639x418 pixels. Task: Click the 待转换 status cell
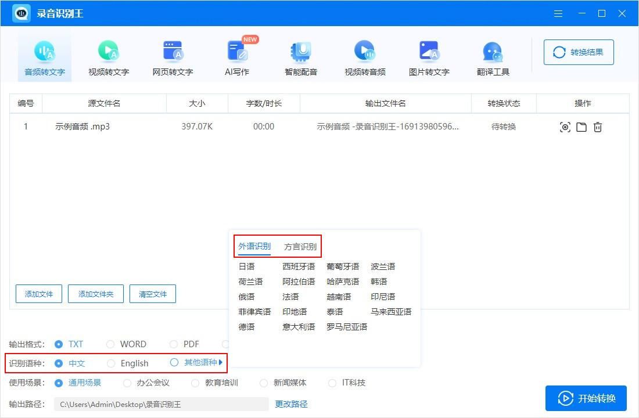tap(504, 127)
